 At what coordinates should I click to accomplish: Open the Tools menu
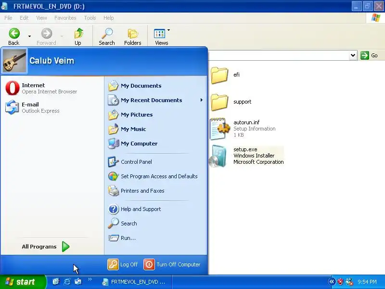pos(90,18)
